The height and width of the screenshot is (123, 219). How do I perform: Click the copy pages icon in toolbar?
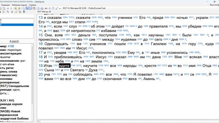[24, 8]
